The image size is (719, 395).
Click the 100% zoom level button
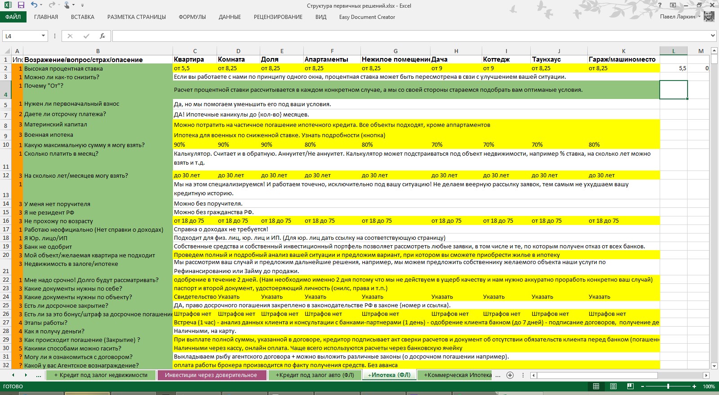[709, 386]
